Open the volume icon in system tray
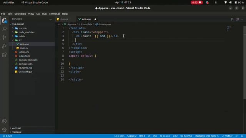Screen dimensions: 246x138 click(x=231, y=2)
